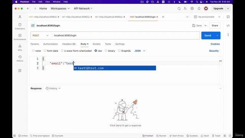Open Find and replace in status bar
This screenshot has height=138, width=245.
point(40,136)
